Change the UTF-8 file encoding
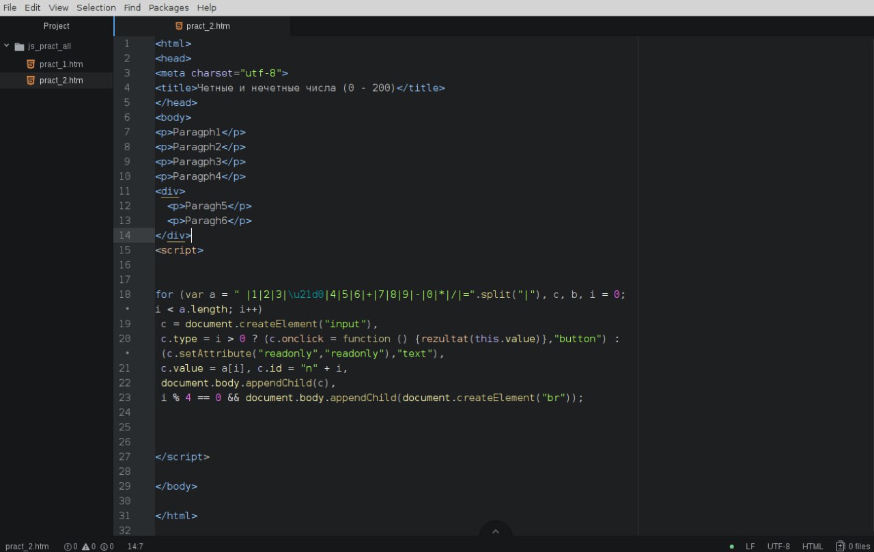The image size is (874, 552). (x=778, y=547)
